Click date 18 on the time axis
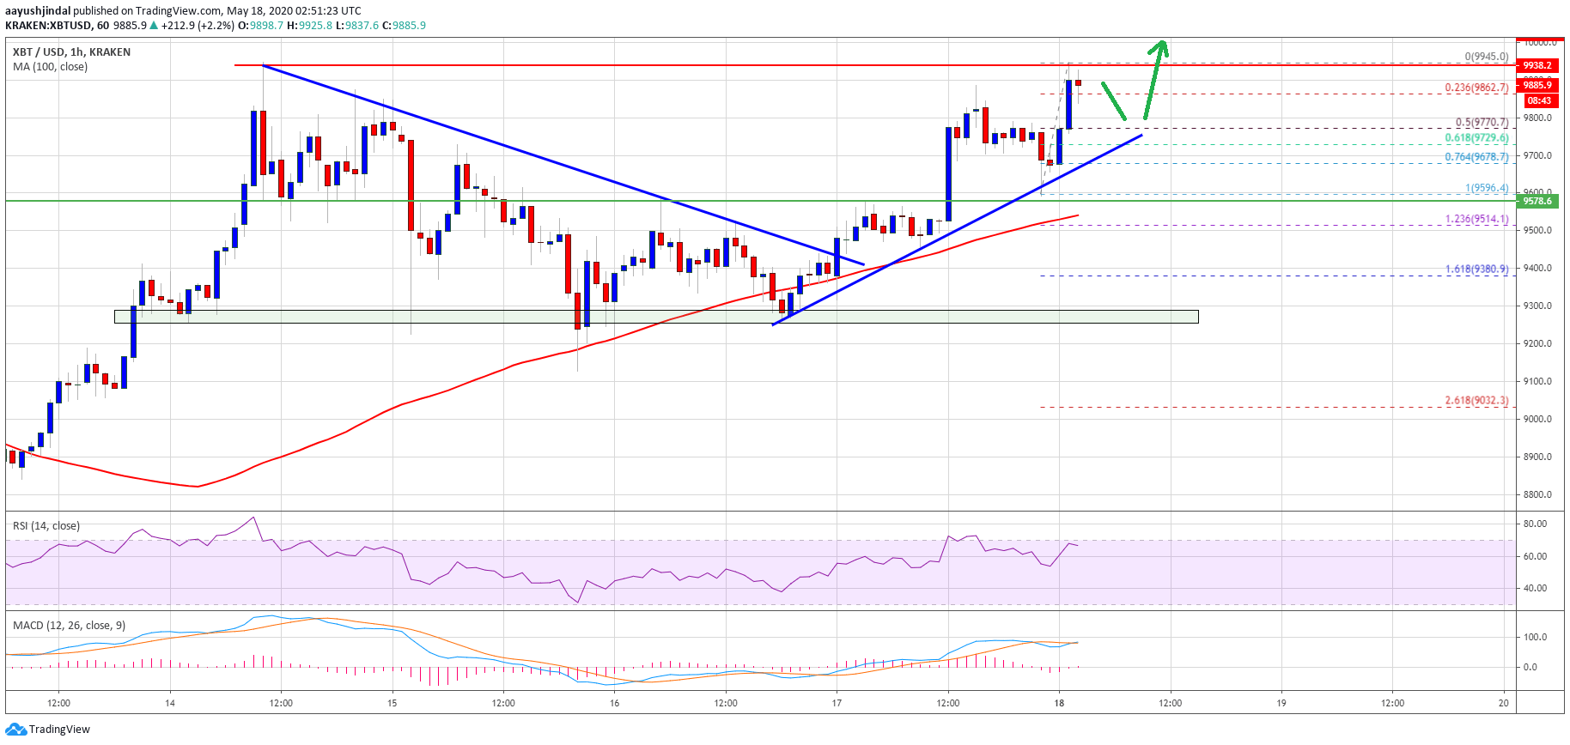 (1059, 703)
